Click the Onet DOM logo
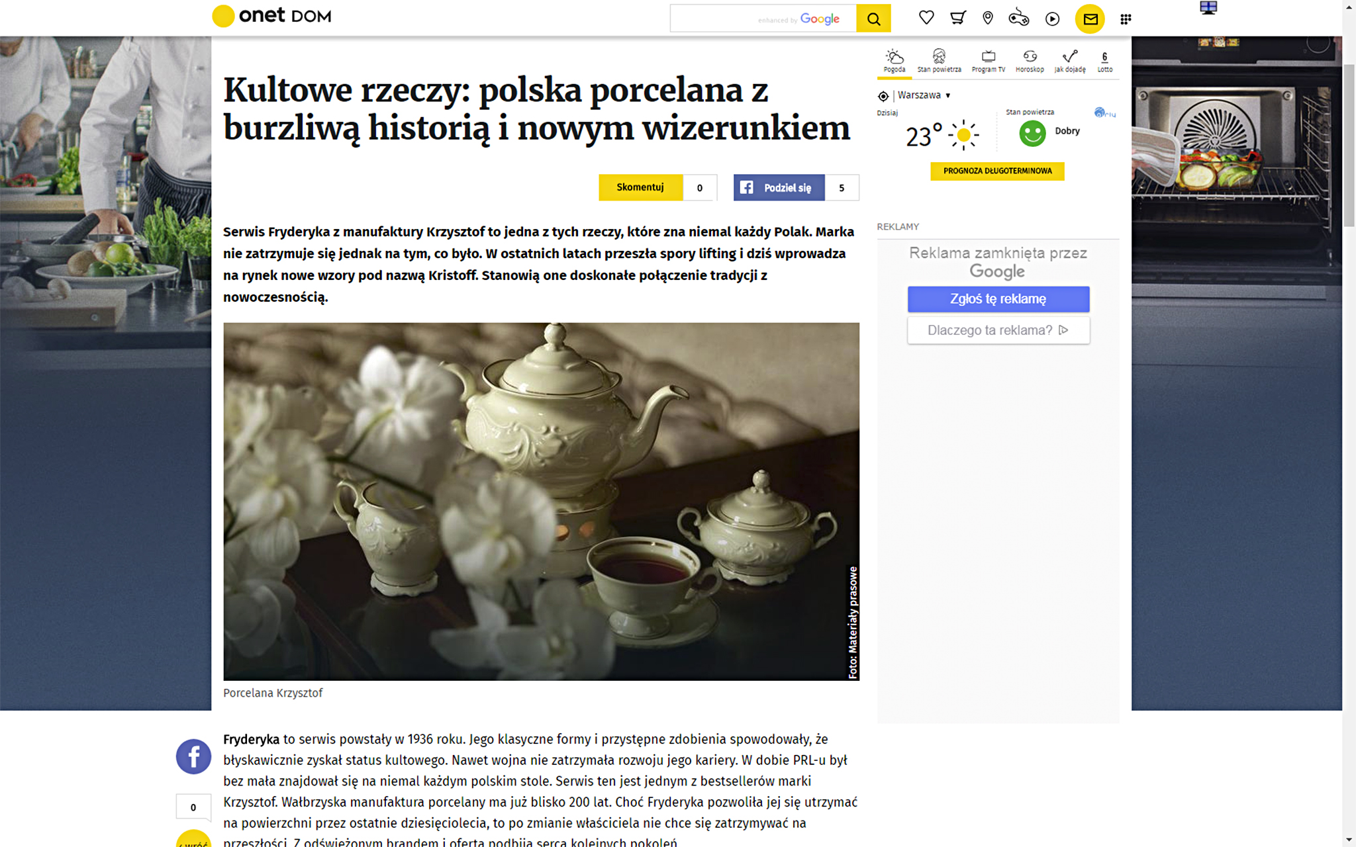 point(271,16)
